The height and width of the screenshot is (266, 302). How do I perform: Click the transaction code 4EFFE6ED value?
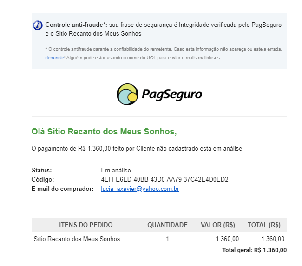164,180
